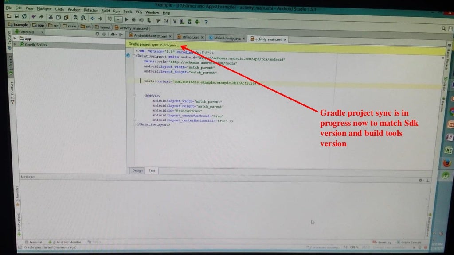454x255 pixels.
Task: Switch to strings.xml tab
Action: point(190,37)
